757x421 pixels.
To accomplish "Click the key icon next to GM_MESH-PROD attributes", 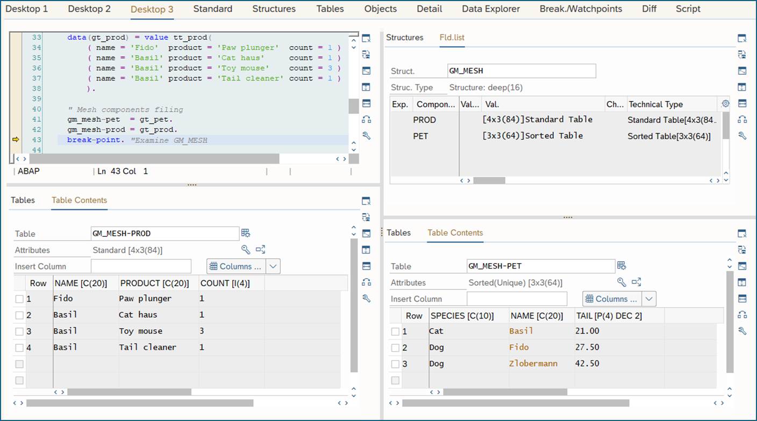I will 245,250.
